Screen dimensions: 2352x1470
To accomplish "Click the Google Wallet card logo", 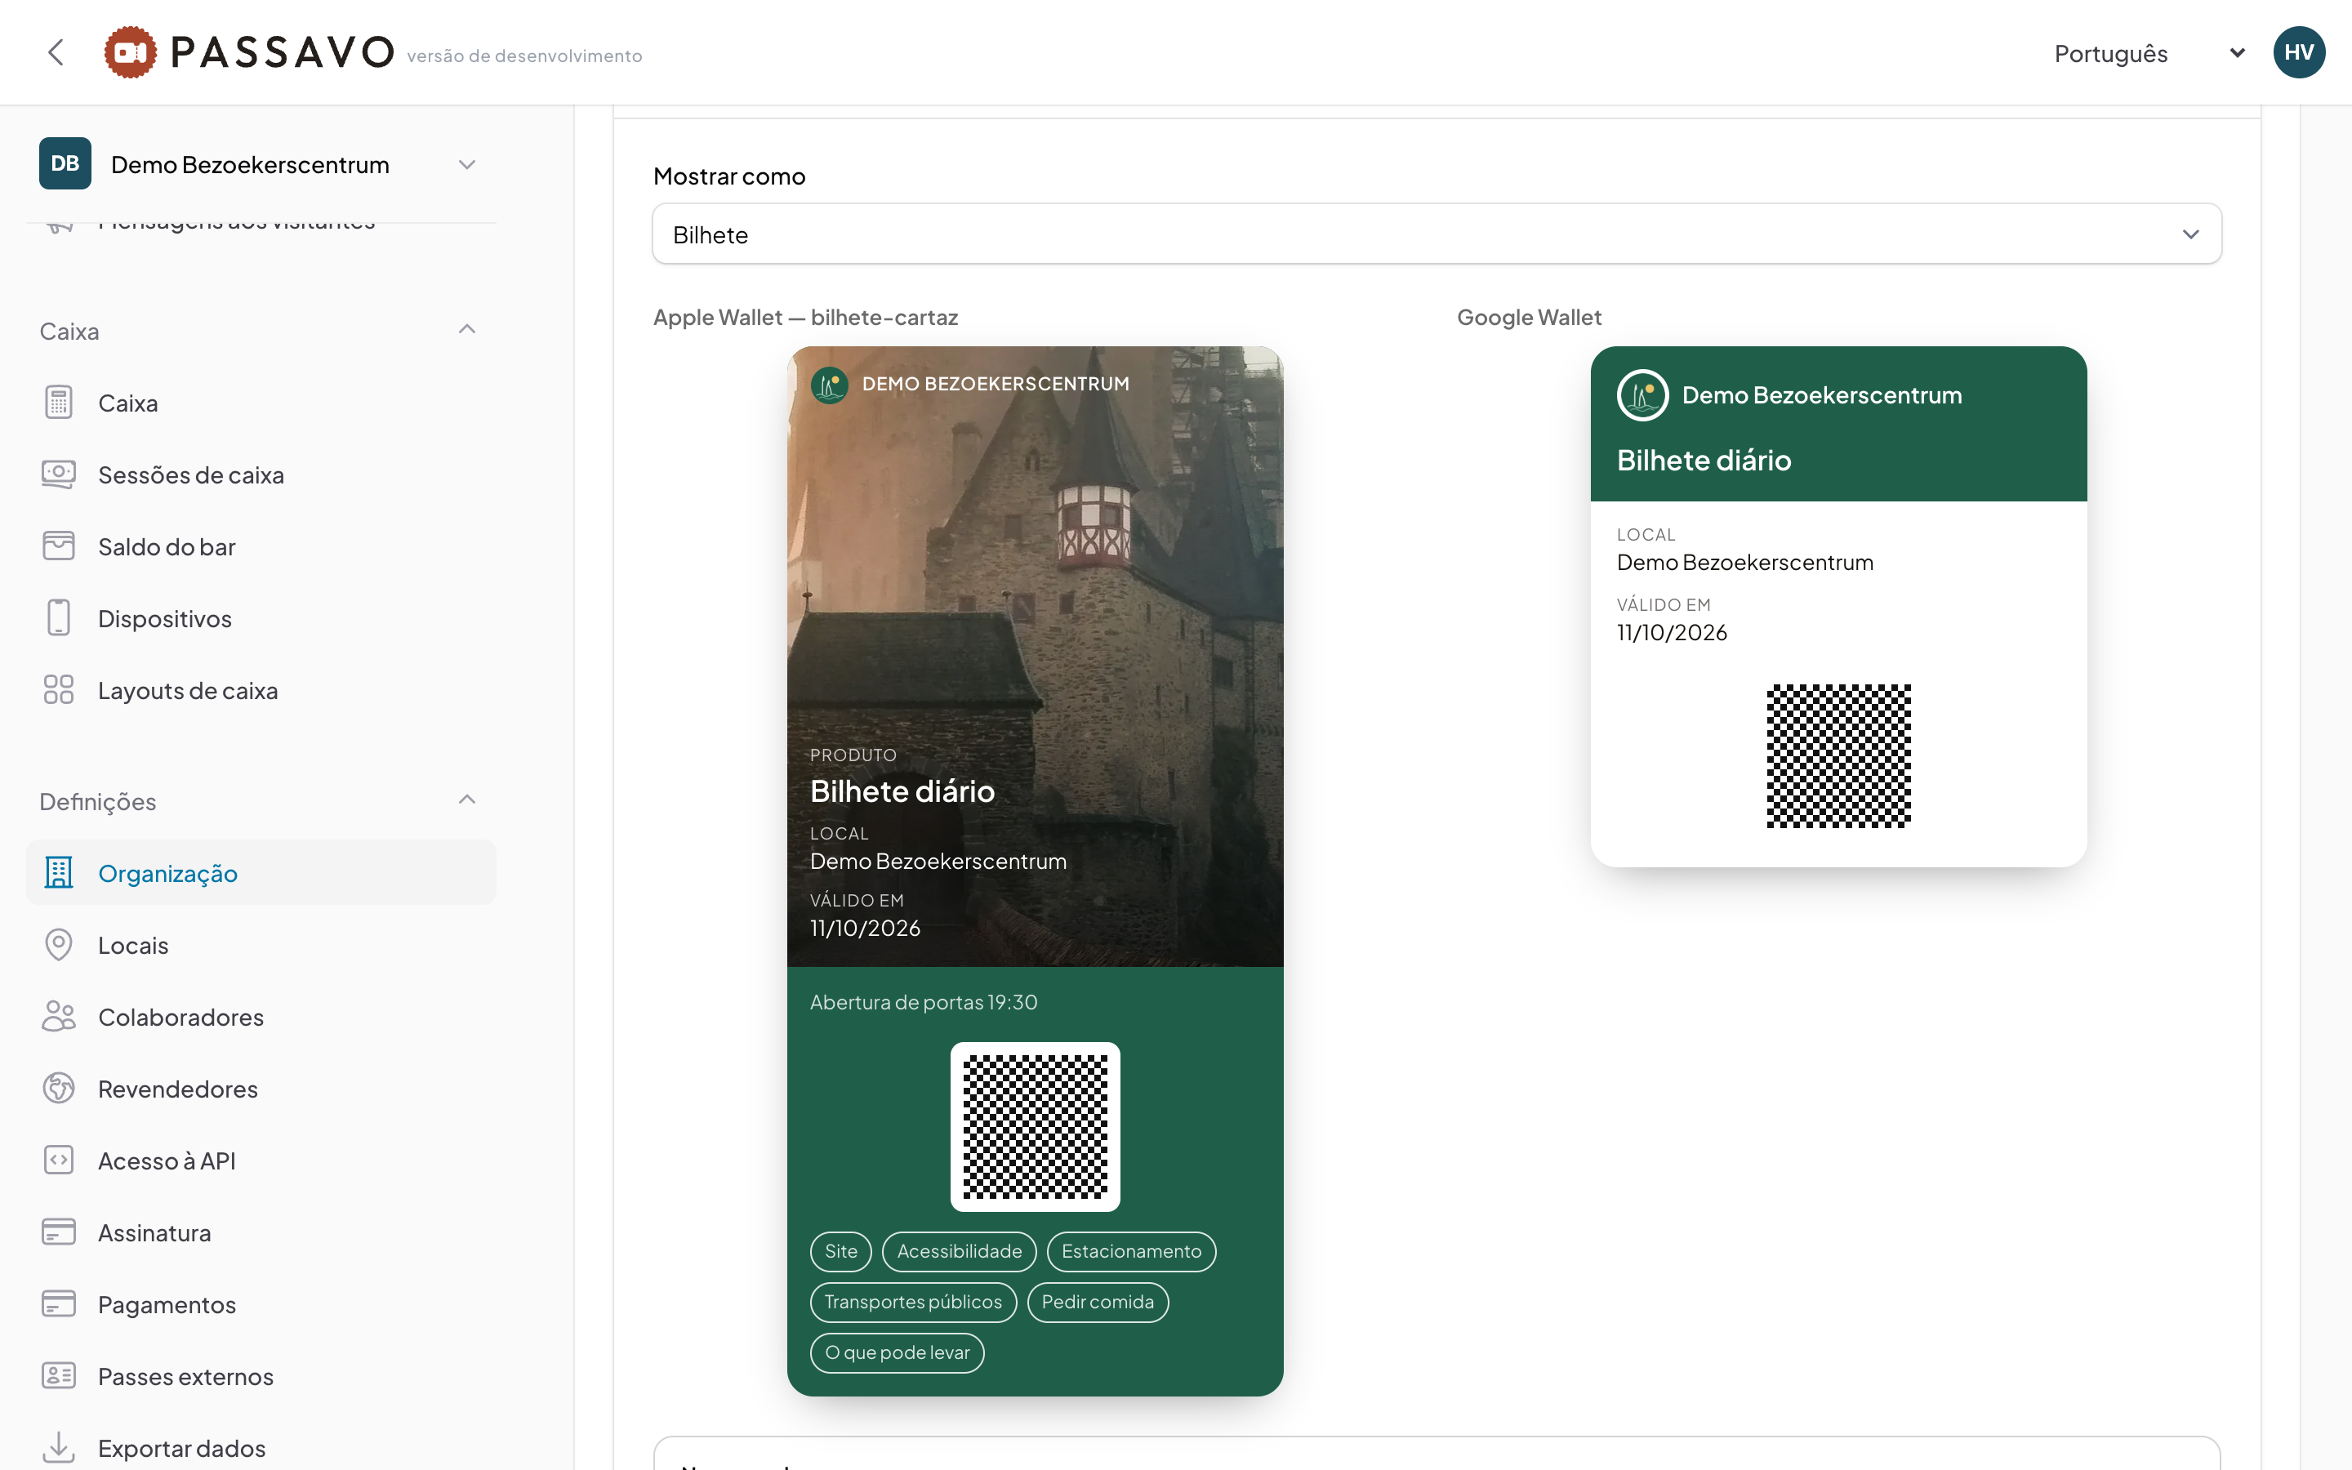I will 1642,394.
